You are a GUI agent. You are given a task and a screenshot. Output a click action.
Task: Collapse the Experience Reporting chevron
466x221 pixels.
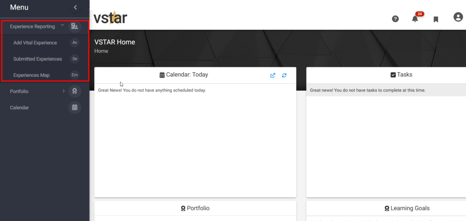(62, 25)
